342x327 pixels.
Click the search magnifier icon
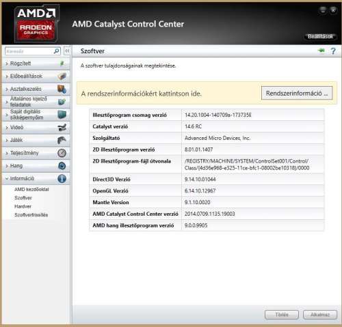tap(57, 51)
